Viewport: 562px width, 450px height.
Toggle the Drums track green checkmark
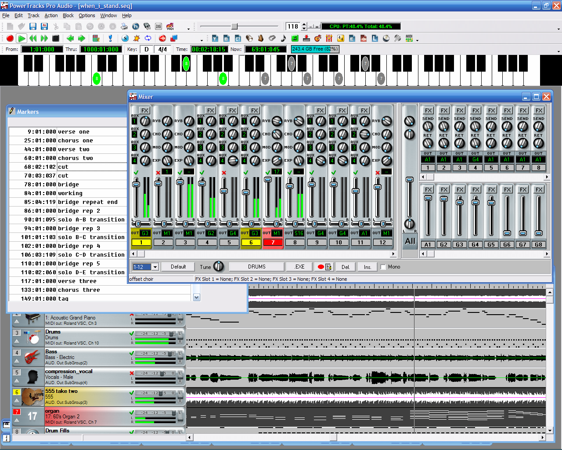click(132, 334)
